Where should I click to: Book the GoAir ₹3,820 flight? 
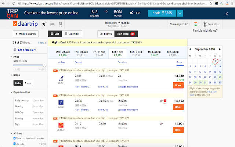(178, 85)
